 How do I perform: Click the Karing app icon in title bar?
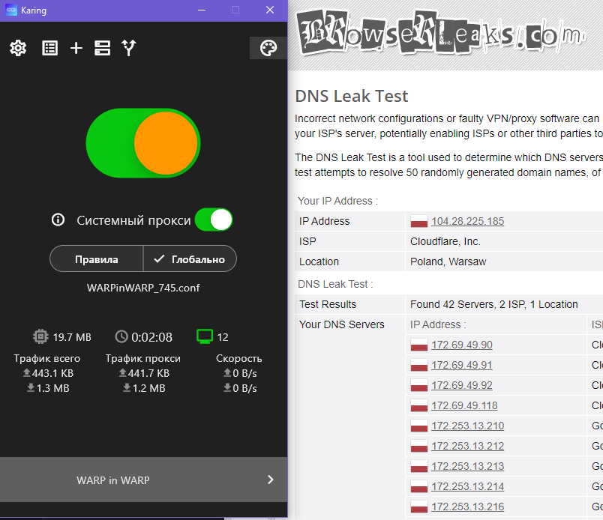(11, 10)
